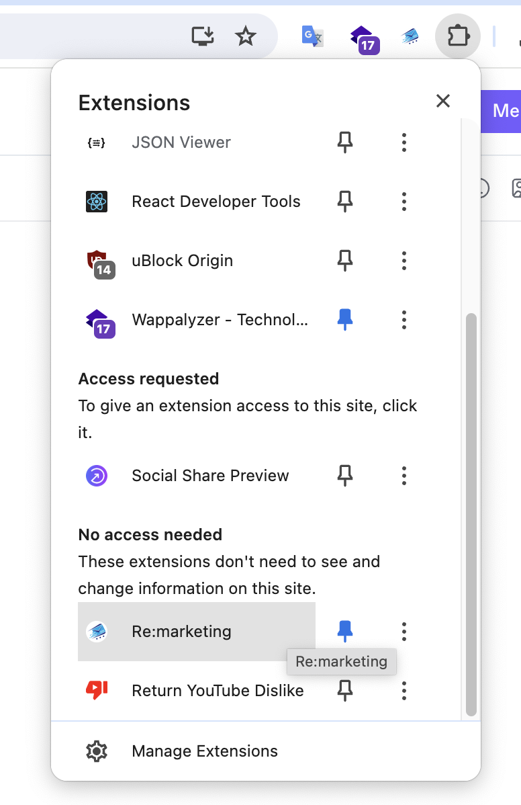Open the React Developer Tools extension
Image resolution: width=521 pixels, height=805 pixels.
point(216,202)
